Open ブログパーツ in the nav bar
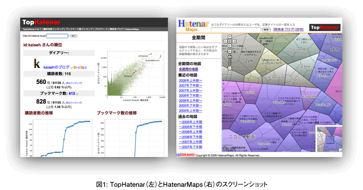Viewport: 363px width, 190px height. tap(101, 29)
